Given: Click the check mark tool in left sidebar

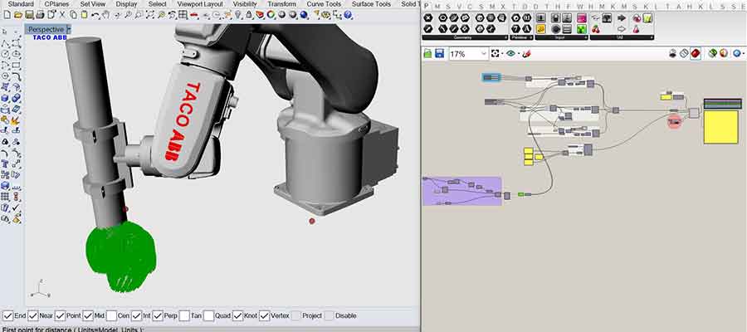Looking at the screenshot, I should point(17,207).
